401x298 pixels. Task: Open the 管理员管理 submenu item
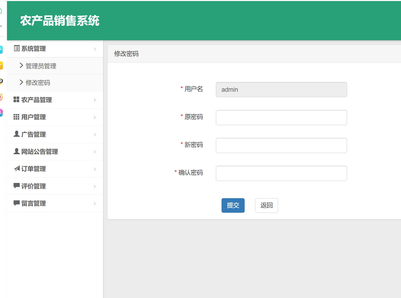coord(41,66)
